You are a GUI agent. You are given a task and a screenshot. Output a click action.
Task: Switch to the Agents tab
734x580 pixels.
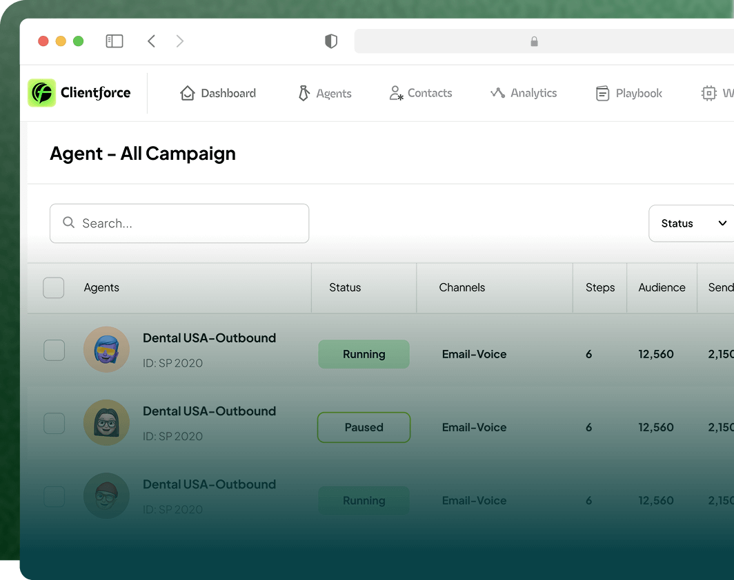tap(324, 93)
